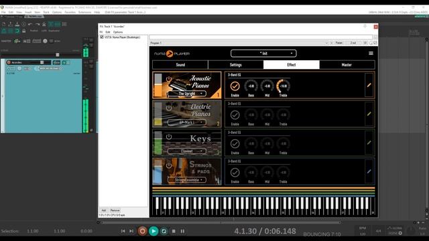Screen dimensions: 429x241
Task: Toggle Keys section power icon
Action: [x=169, y=137]
